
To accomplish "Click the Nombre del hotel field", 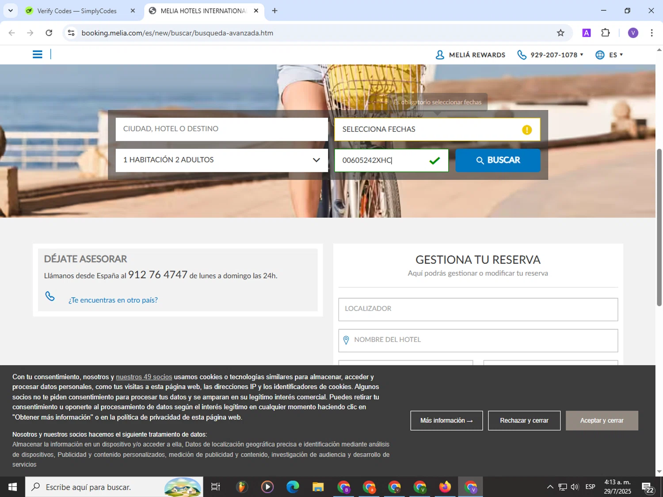I will (478, 340).
